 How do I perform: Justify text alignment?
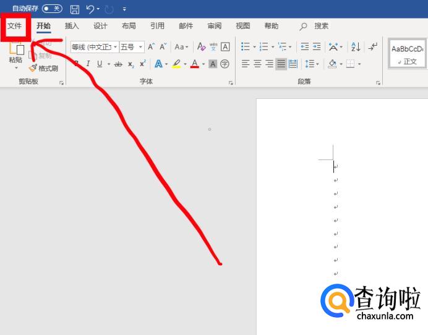[281, 64]
